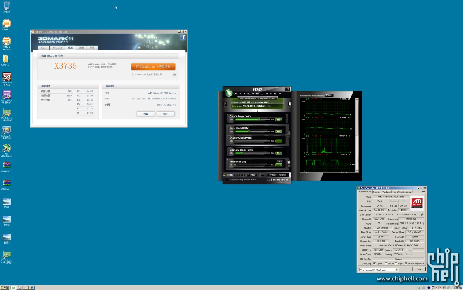Toggle the PhysX checkbox in GPU-Z
The height and width of the screenshot is (290, 463).
pyautogui.click(x=396, y=263)
